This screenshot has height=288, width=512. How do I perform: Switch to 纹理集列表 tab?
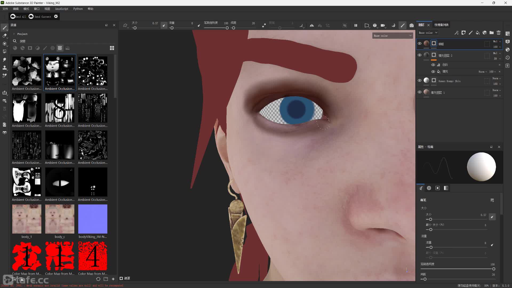[x=441, y=25]
